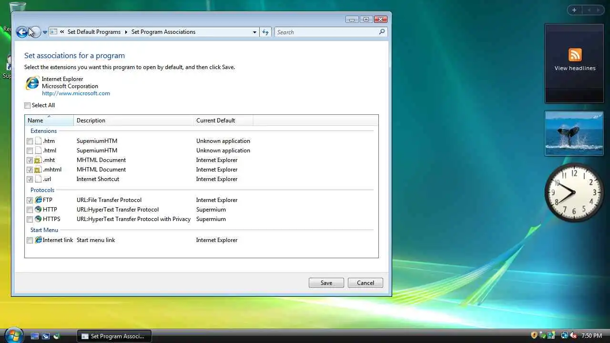Check the .html extension checkbox
This screenshot has height=343, width=610.
[x=30, y=151]
